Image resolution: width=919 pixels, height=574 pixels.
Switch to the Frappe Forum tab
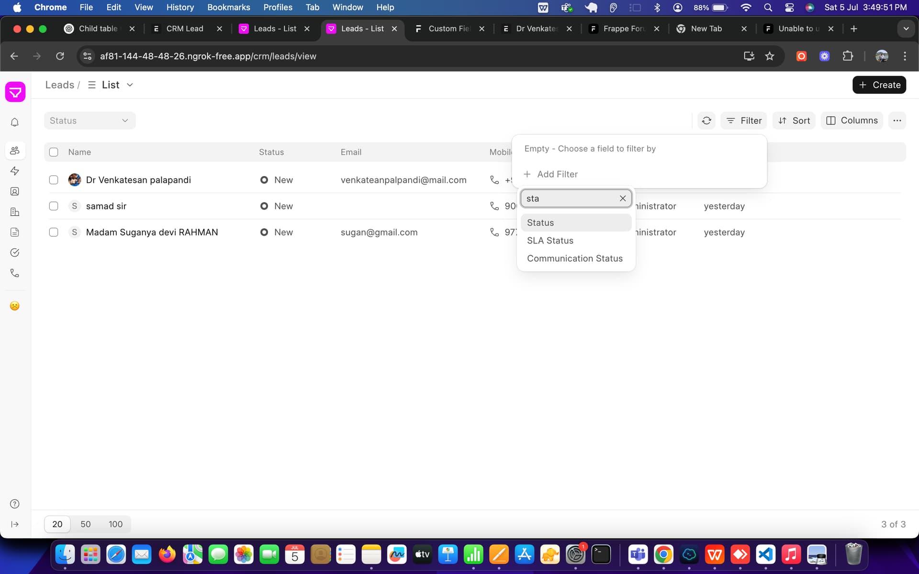coord(625,29)
